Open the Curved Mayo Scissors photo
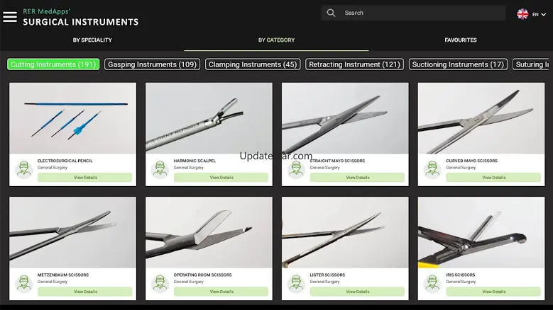The width and height of the screenshot is (553, 310). pos(481,118)
